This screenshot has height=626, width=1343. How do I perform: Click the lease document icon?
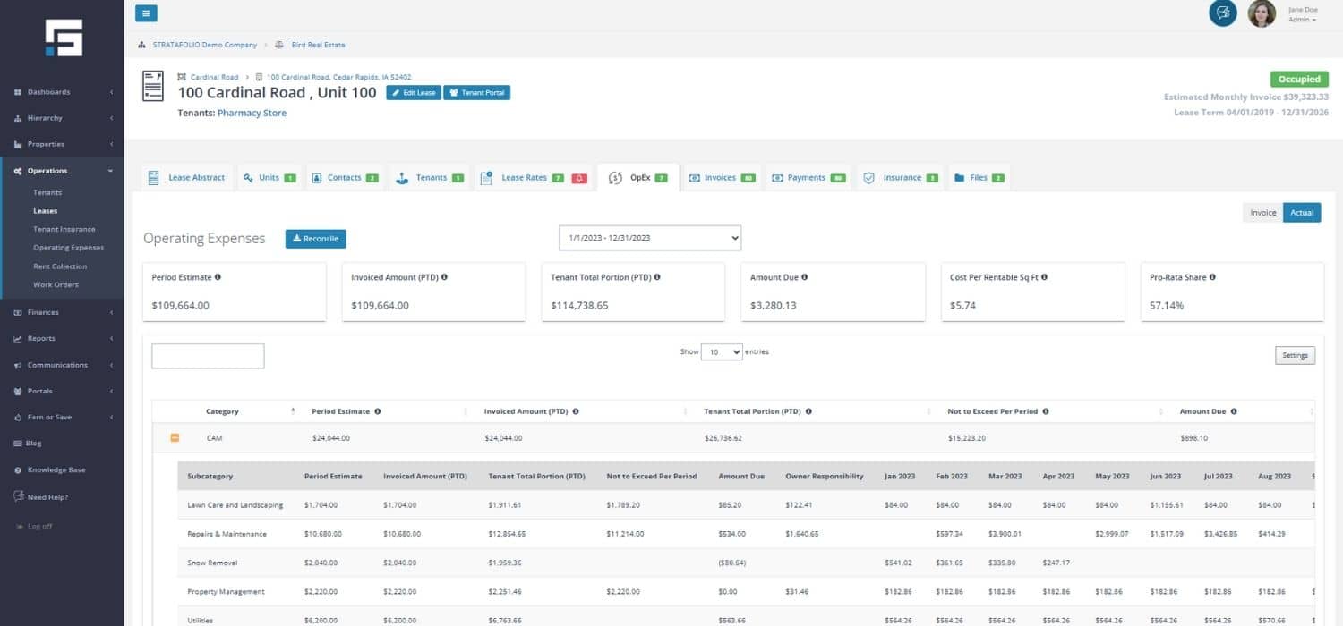[x=153, y=86]
